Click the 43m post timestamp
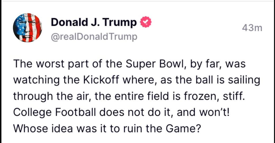 pos(252,28)
